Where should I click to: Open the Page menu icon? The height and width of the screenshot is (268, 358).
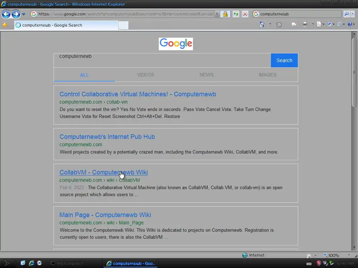pyautogui.click(x=320, y=24)
